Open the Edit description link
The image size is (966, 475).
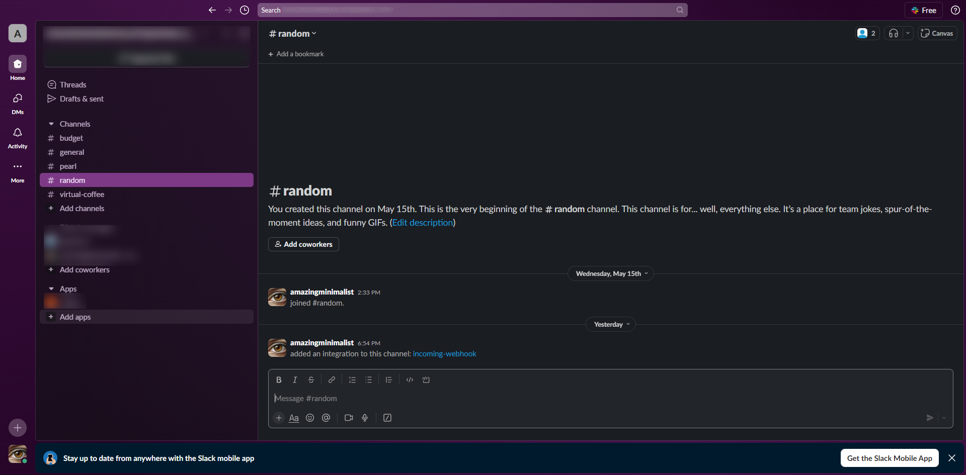(x=423, y=223)
